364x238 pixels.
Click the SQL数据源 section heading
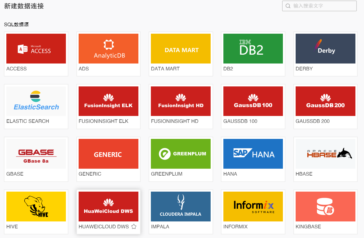(x=16, y=25)
